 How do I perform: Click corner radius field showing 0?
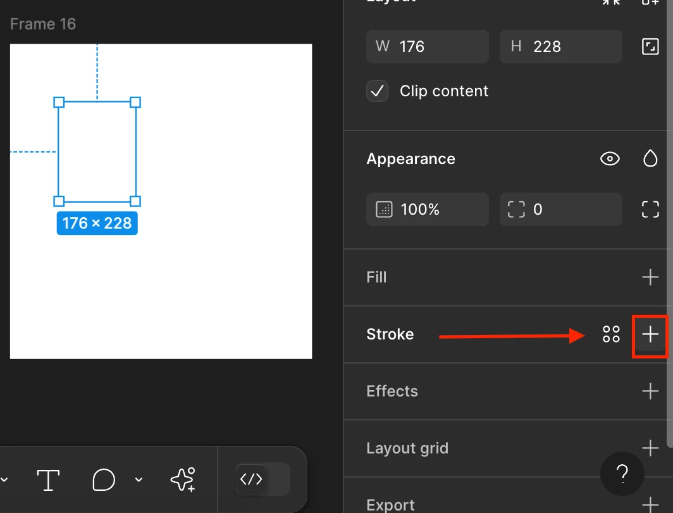coord(560,210)
